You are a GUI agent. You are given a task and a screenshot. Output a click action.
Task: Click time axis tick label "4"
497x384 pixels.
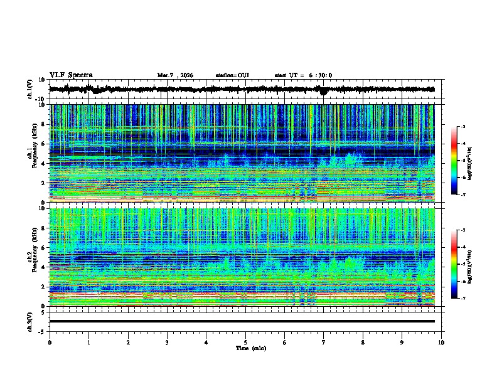206,343
